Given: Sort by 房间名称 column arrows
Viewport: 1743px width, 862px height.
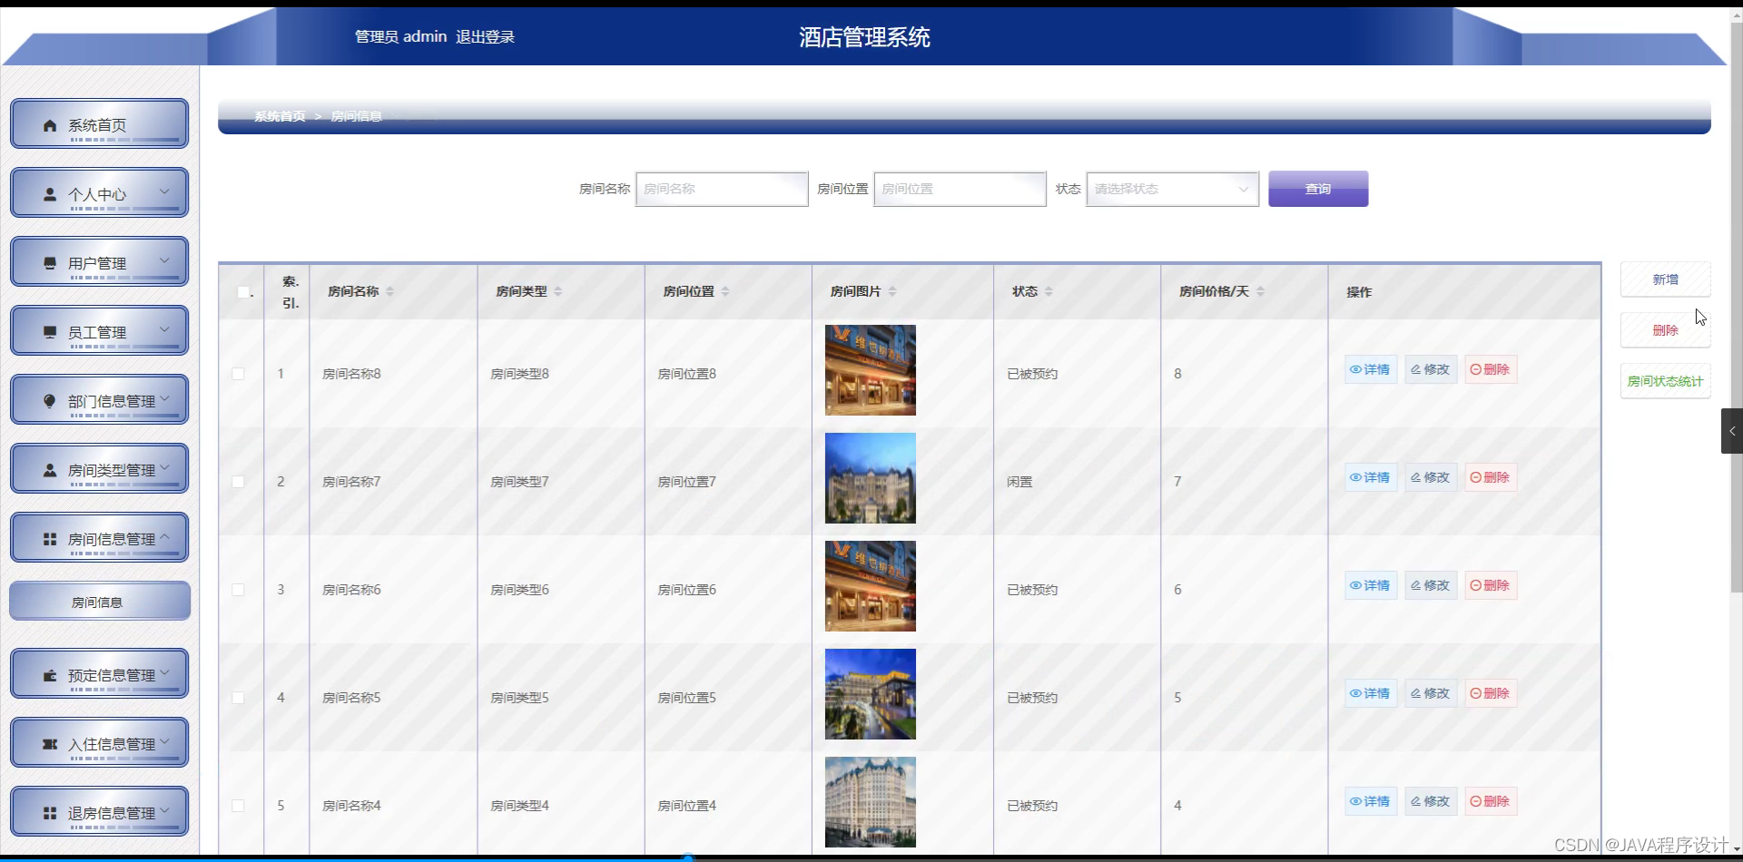Looking at the screenshot, I should click(x=390, y=291).
